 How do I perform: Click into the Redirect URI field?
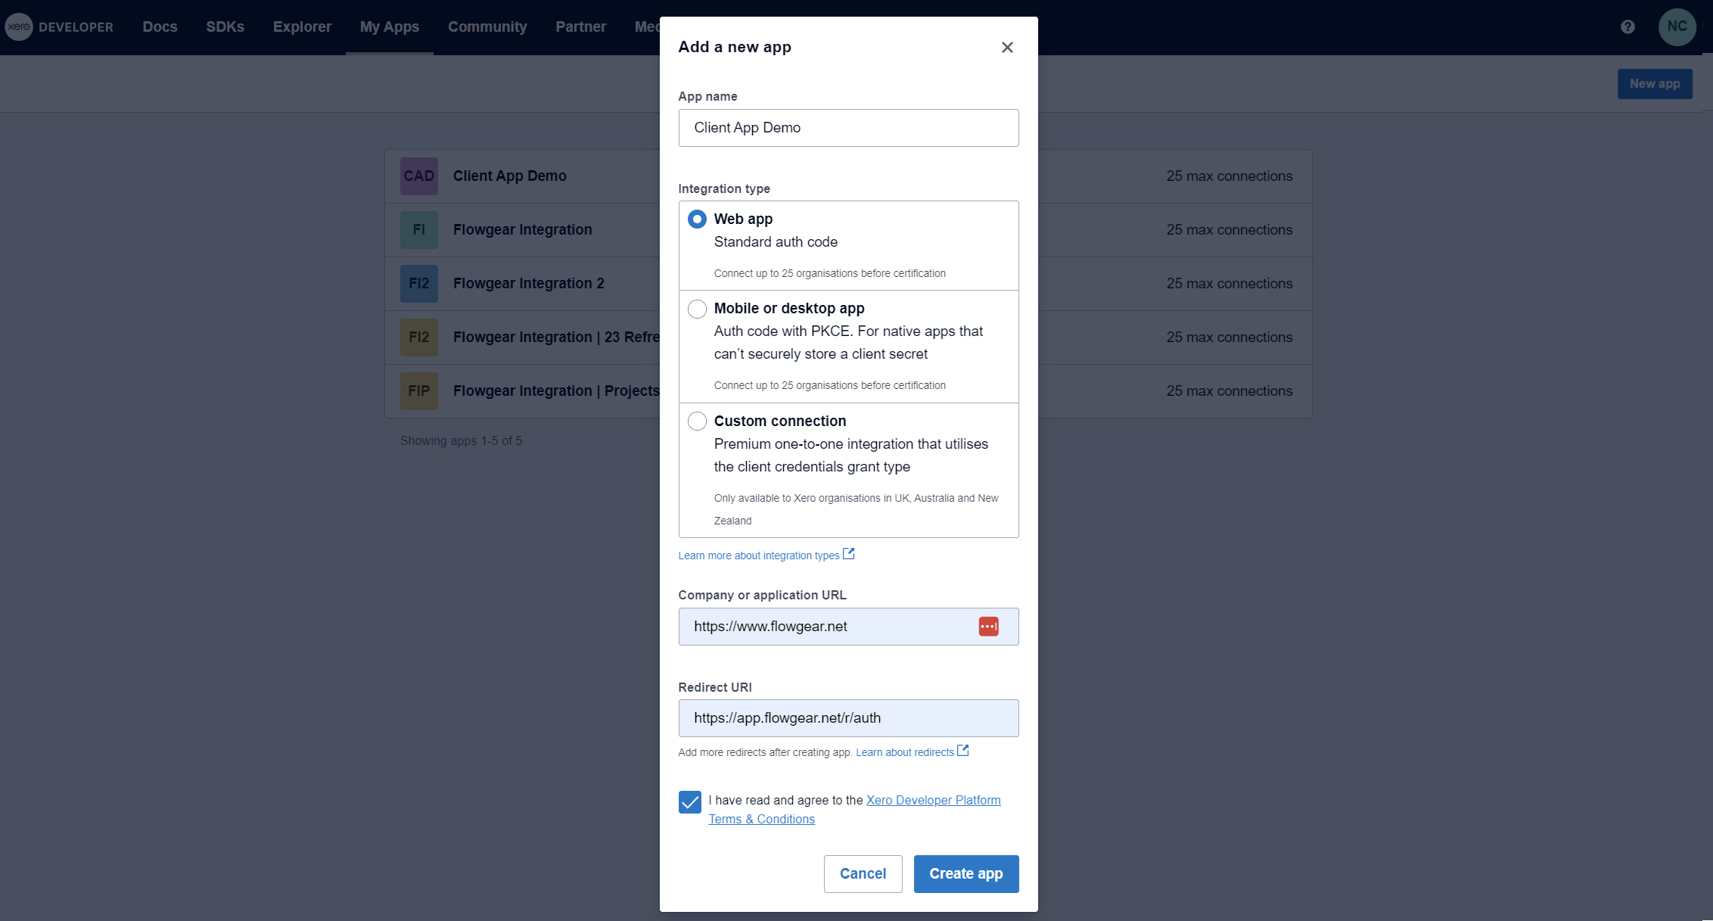tap(848, 718)
